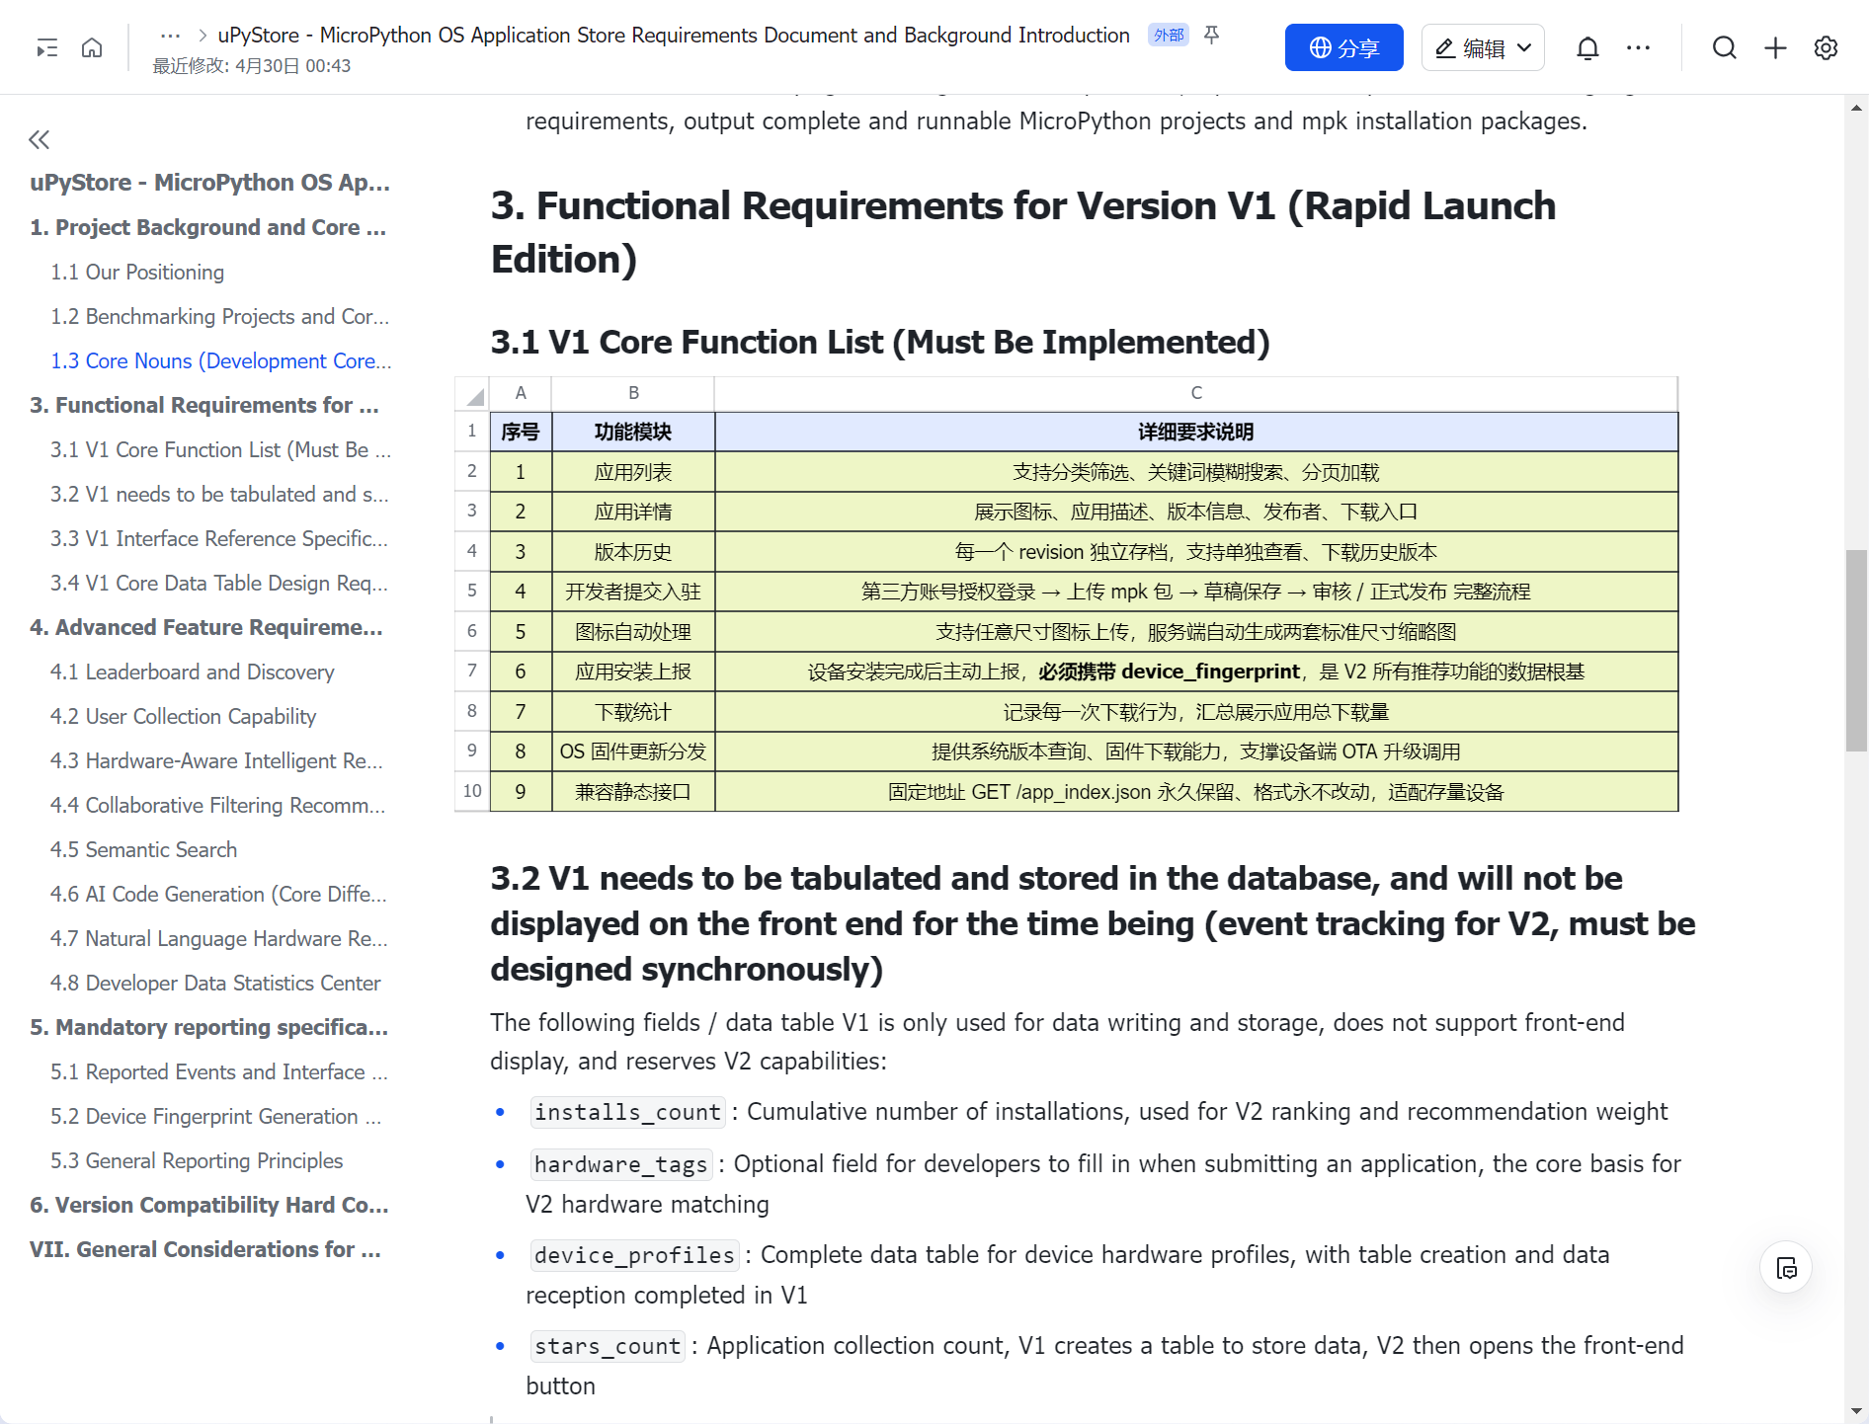Click the OS 固件更新分发 cell
The image size is (1869, 1424).
(x=633, y=752)
